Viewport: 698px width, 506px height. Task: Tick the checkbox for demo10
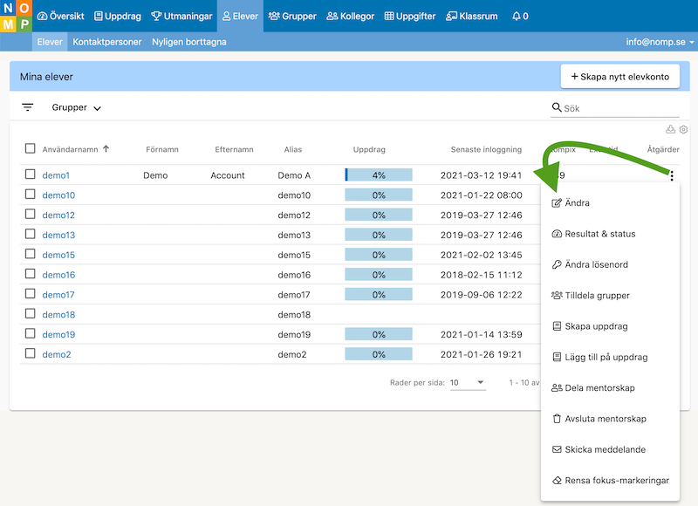pyautogui.click(x=31, y=195)
